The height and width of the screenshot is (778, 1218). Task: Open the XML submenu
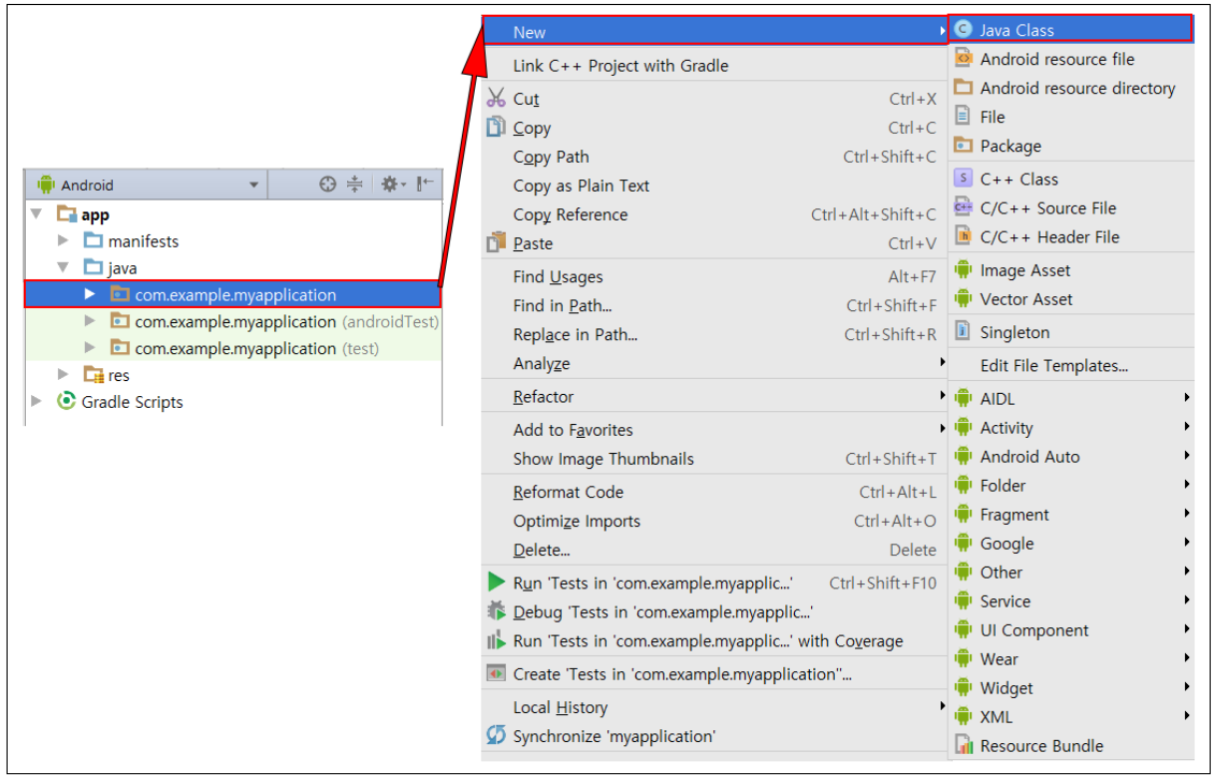click(x=1071, y=716)
